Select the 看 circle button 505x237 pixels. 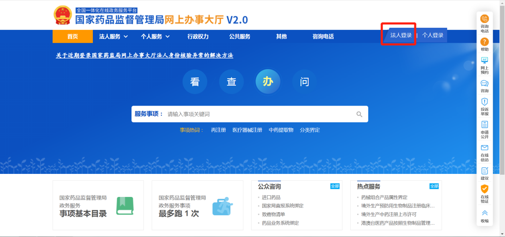click(x=195, y=82)
